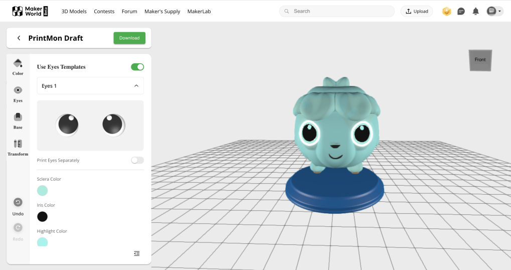Go back using the back arrow

point(19,38)
